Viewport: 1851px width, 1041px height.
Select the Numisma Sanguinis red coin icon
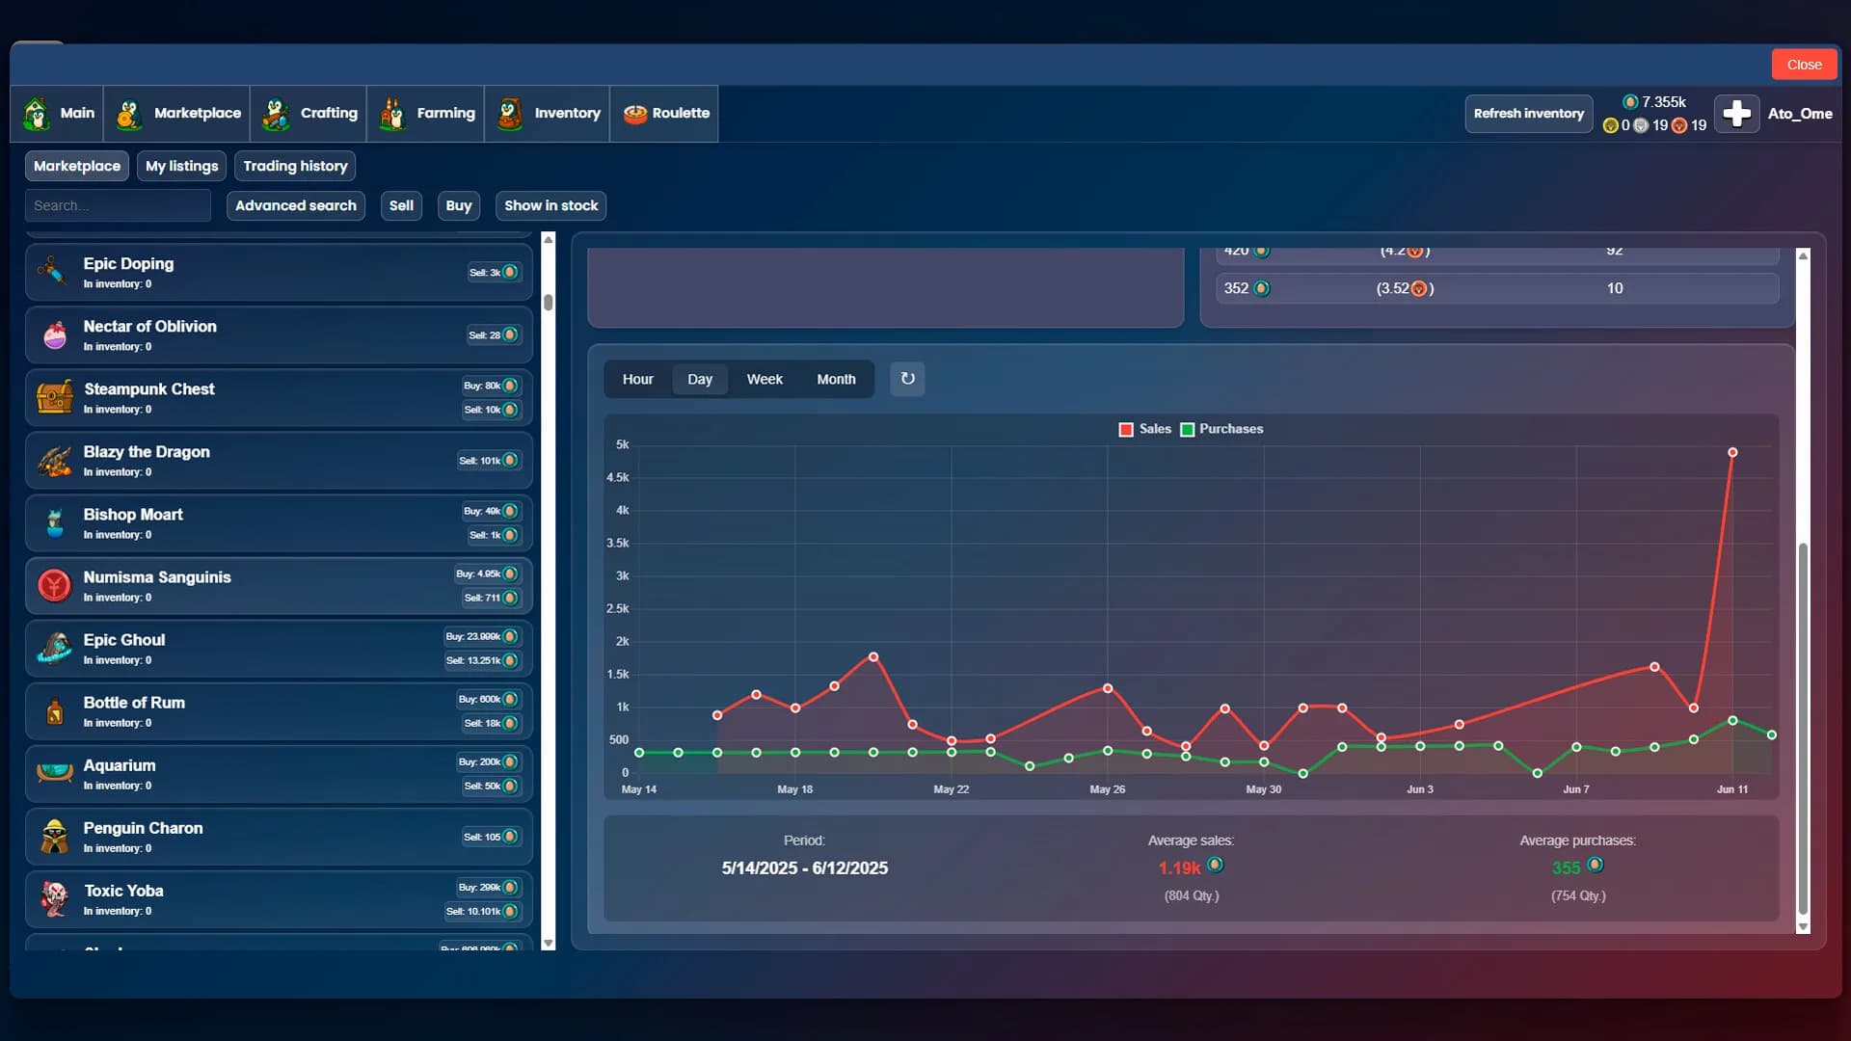coord(55,585)
